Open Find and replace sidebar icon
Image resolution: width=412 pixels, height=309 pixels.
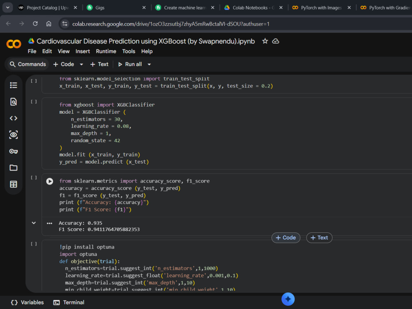(x=14, y=102)
